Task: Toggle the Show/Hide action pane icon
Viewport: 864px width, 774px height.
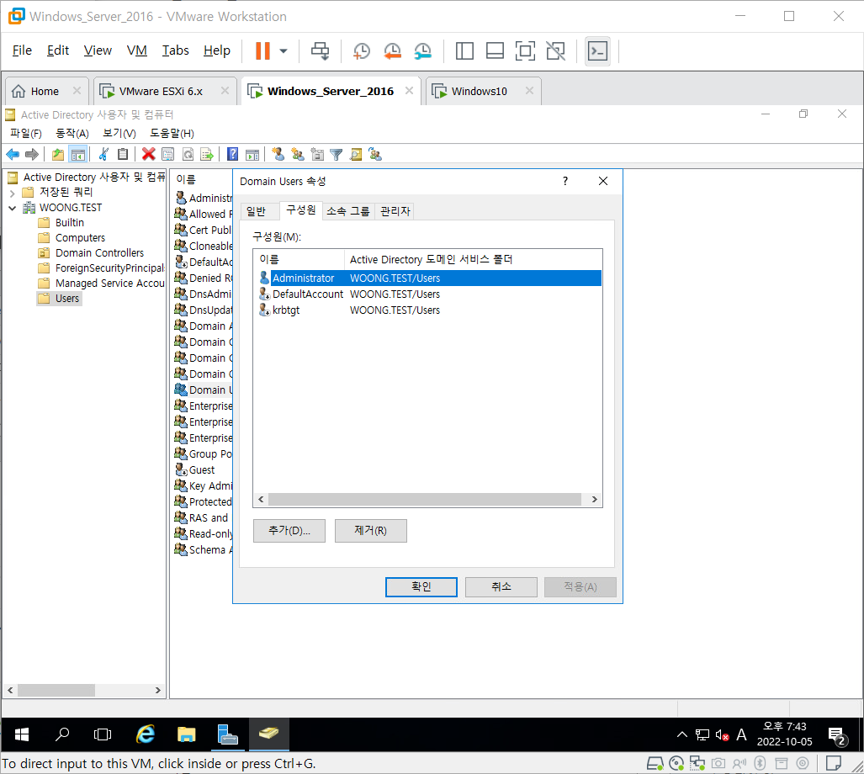Action: tap(252, 155)
